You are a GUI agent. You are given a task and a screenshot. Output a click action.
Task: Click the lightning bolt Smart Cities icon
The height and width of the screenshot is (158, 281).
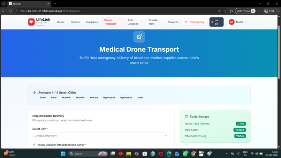(34, 92)
